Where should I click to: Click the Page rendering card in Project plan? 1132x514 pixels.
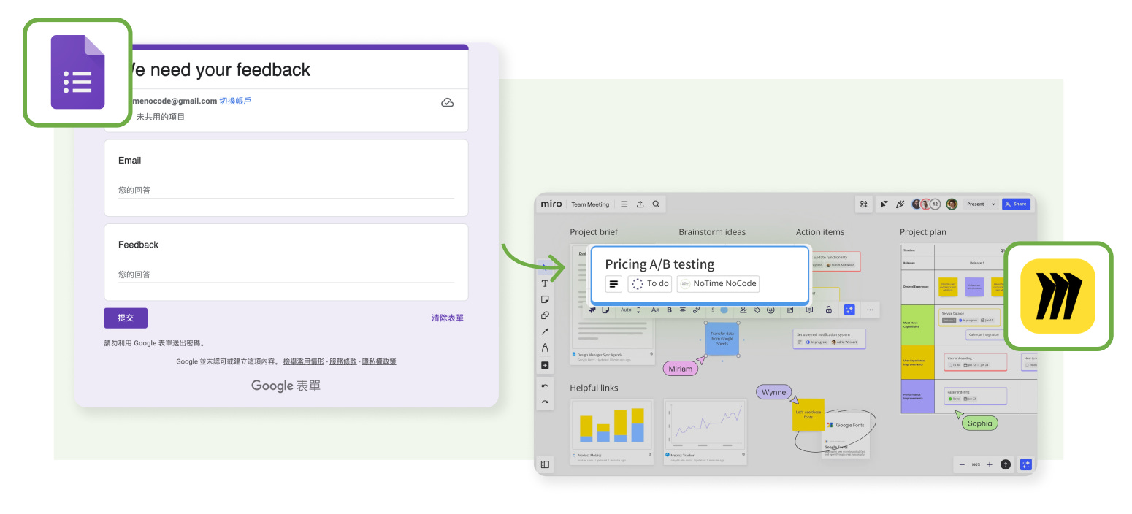coord(975,396)
